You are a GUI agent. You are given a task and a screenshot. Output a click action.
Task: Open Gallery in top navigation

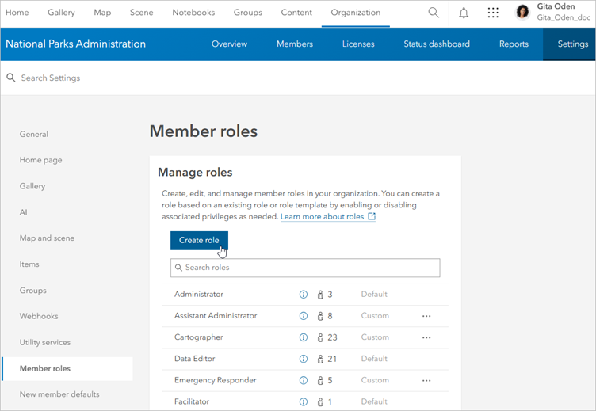(61, 13)
